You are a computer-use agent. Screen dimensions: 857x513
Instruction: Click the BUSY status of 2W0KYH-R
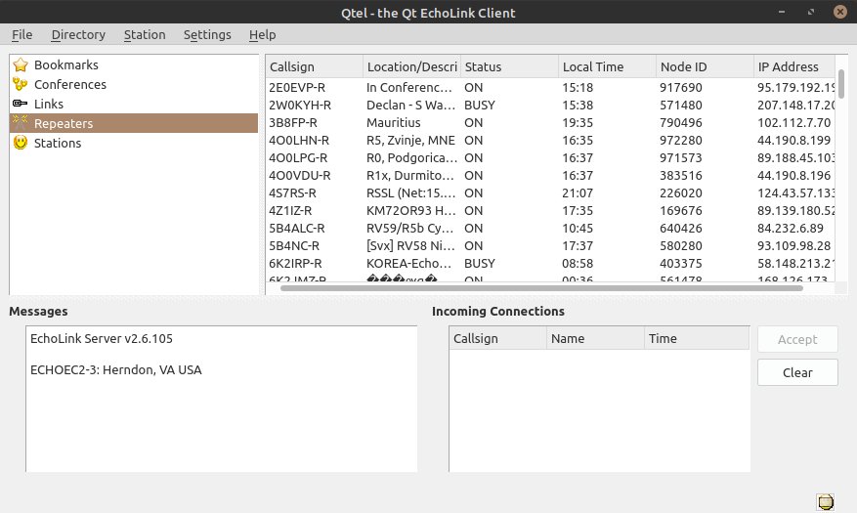tap(480, 105)
